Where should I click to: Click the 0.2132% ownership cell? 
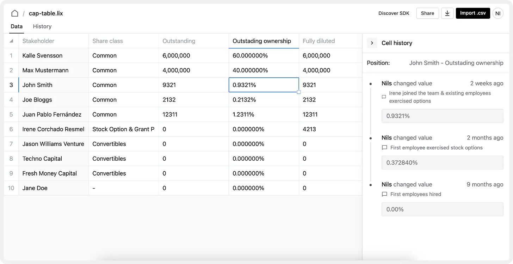click(264, 100)
